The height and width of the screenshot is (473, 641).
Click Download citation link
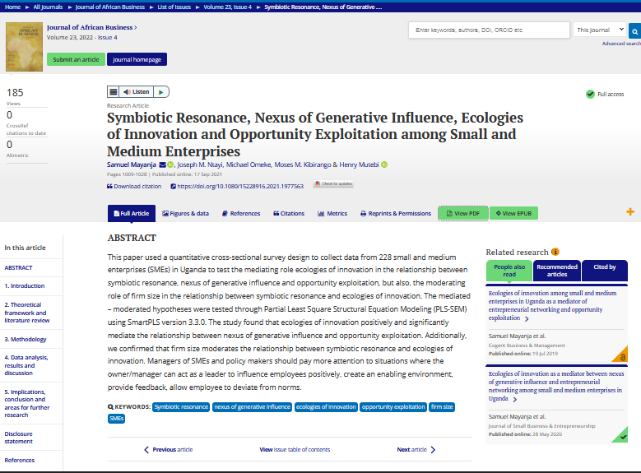coord(135,187)
